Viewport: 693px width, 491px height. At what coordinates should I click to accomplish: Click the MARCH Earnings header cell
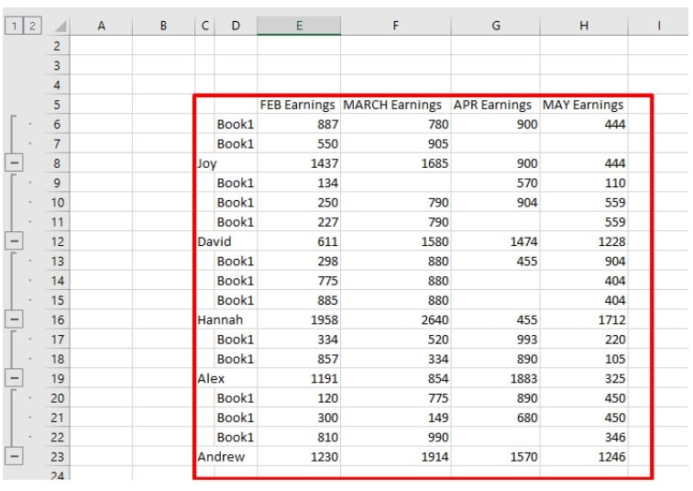[x=394, y=105]
